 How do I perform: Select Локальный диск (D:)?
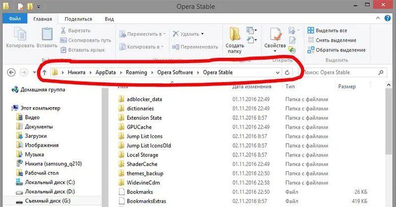click(45, 192)
